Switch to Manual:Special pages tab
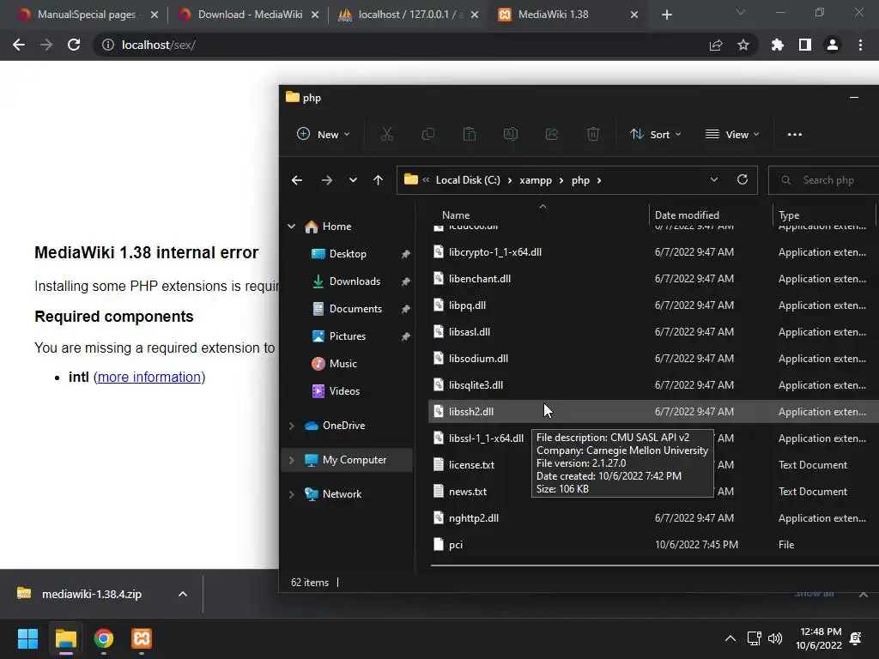The height and width of the screenshot is (659, 879). click(x=87, y=15)
